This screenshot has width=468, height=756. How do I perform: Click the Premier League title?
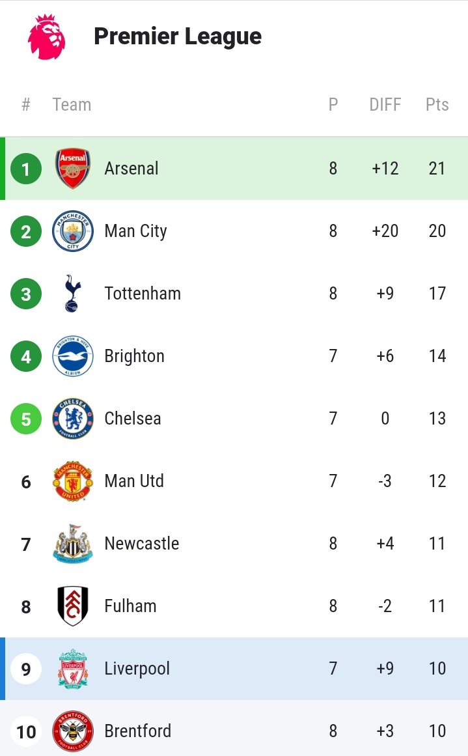(178, 36)
